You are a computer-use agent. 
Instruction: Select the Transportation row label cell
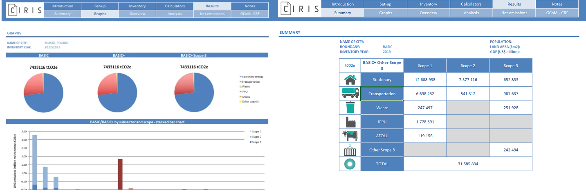click(x=382, y=94)
